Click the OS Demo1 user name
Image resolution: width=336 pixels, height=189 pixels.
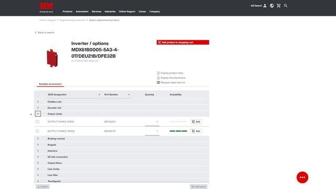pos(256,6)
